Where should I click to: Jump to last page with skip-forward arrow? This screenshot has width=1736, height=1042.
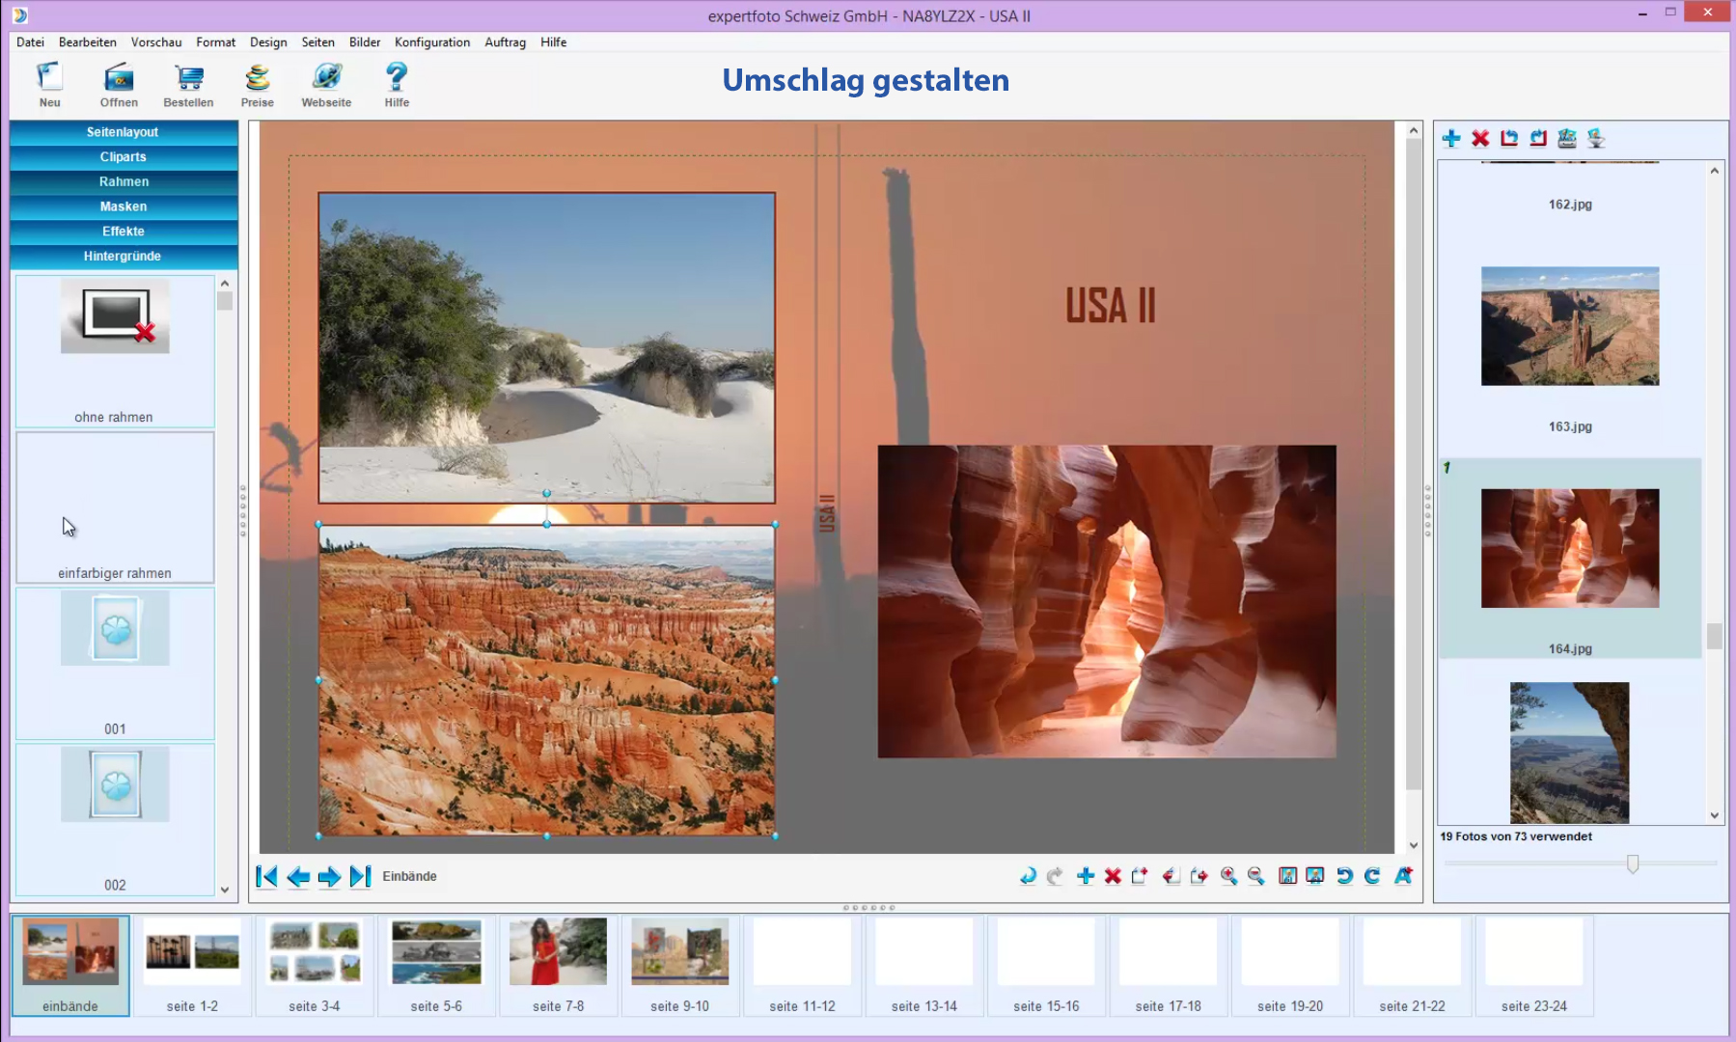(x=360, y=876)
